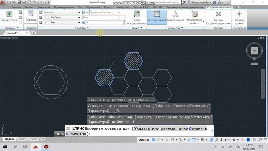Switch to the Лист2 layout tab

coord(33,139)
